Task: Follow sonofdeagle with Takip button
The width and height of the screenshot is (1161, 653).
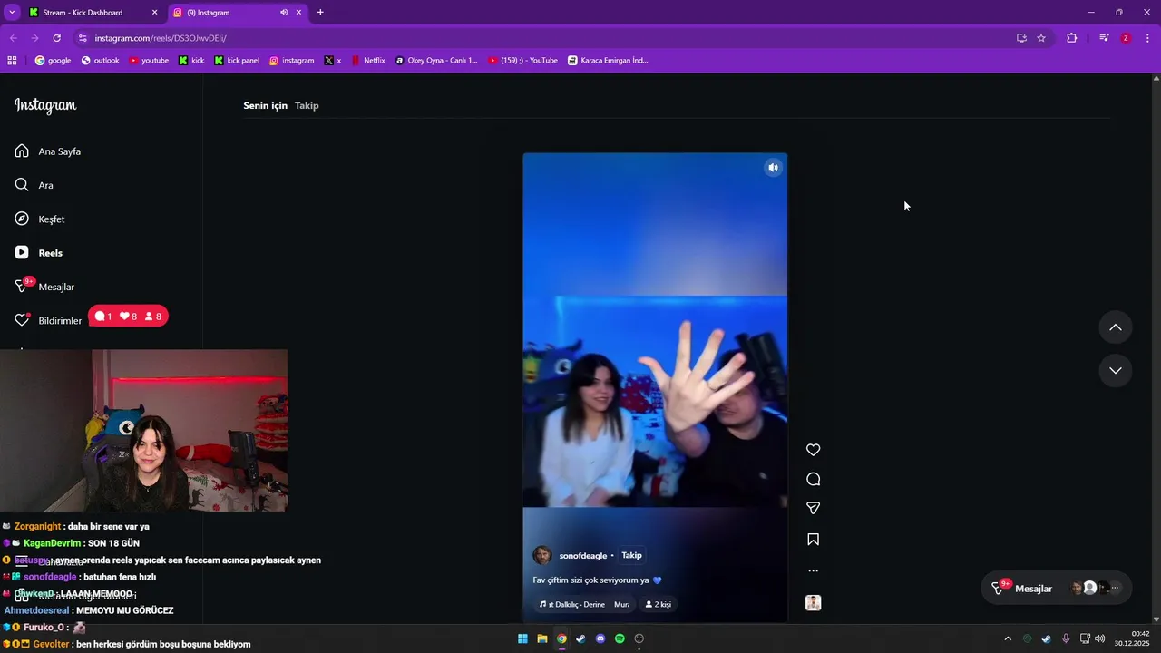Action: (631, 555)
